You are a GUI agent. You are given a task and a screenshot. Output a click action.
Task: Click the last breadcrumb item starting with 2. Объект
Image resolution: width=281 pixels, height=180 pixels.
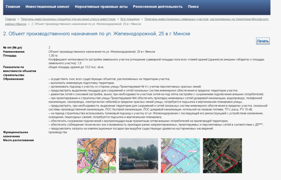click(x=86, y=24)
